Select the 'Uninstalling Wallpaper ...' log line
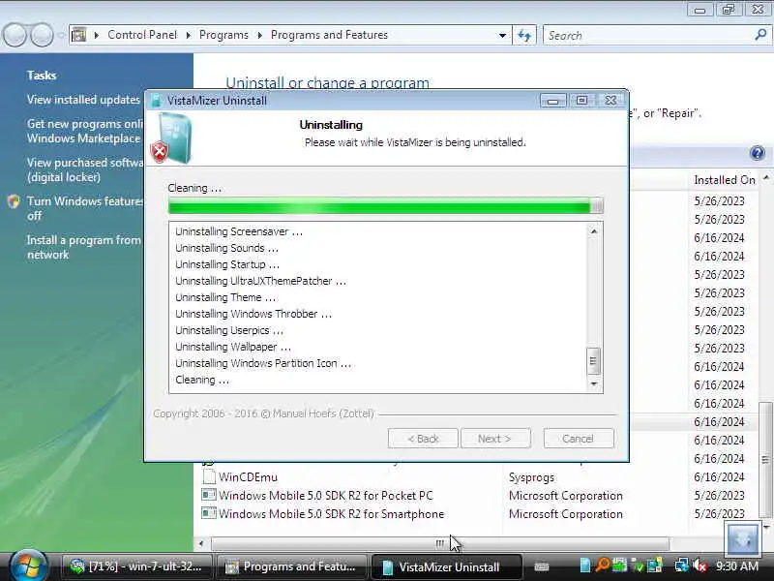Image resolution: width=774 pixels, height=581 pixels. [x=233, y=347]
